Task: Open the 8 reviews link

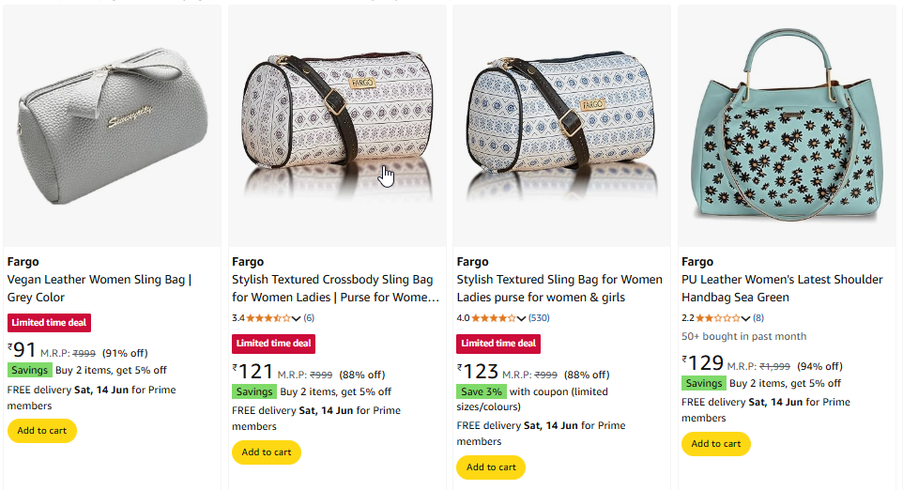Action: pos(758,318)
